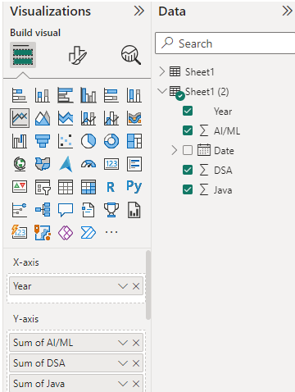
Task: Uncheck the Java field checkbox
Action: click(x=188, y=189)
